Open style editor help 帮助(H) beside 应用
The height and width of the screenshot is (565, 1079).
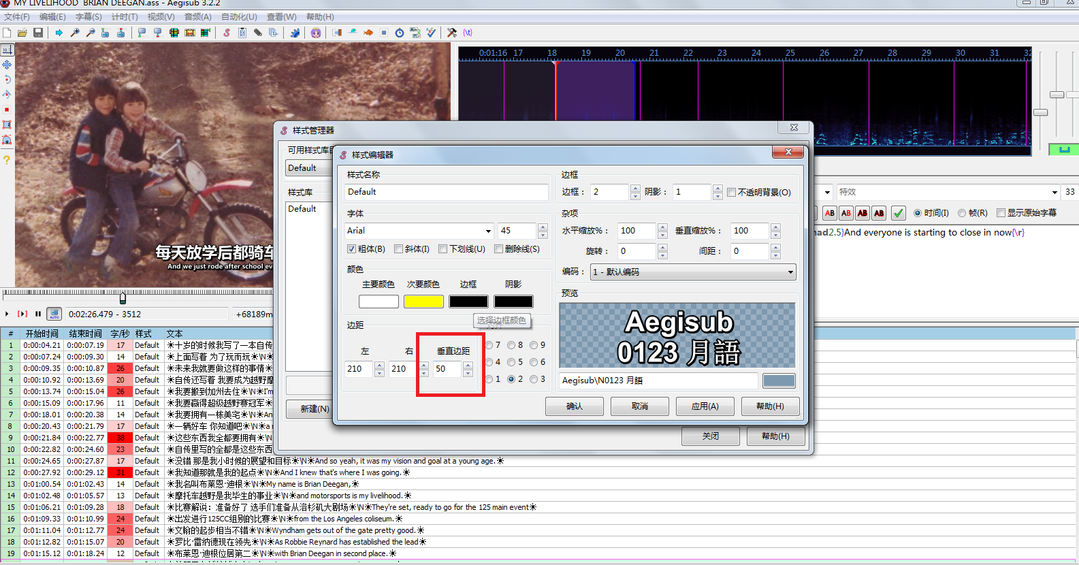tap(771, 406)
